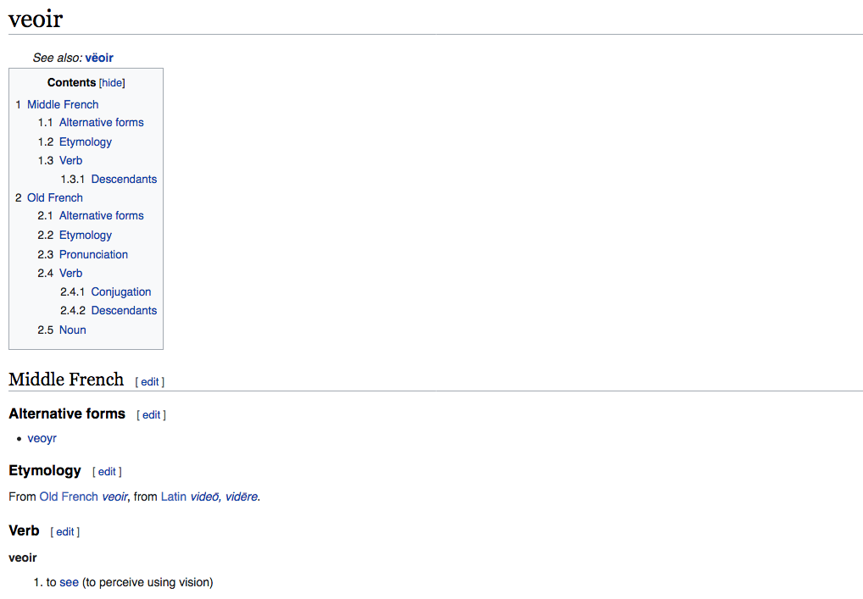Select 2.4.2 Descendants in contents
The width and height of the screenshot is (863, 599).
click(124, 310)
